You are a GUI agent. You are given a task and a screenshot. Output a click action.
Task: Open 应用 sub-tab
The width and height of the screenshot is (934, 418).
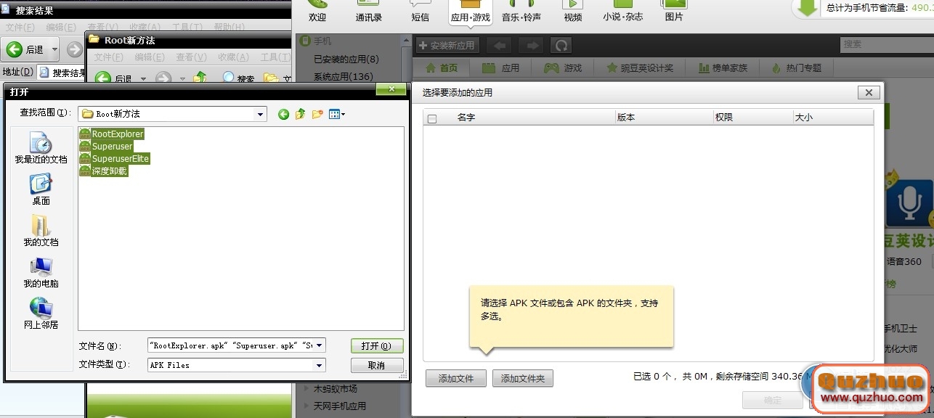pos(501,68)
